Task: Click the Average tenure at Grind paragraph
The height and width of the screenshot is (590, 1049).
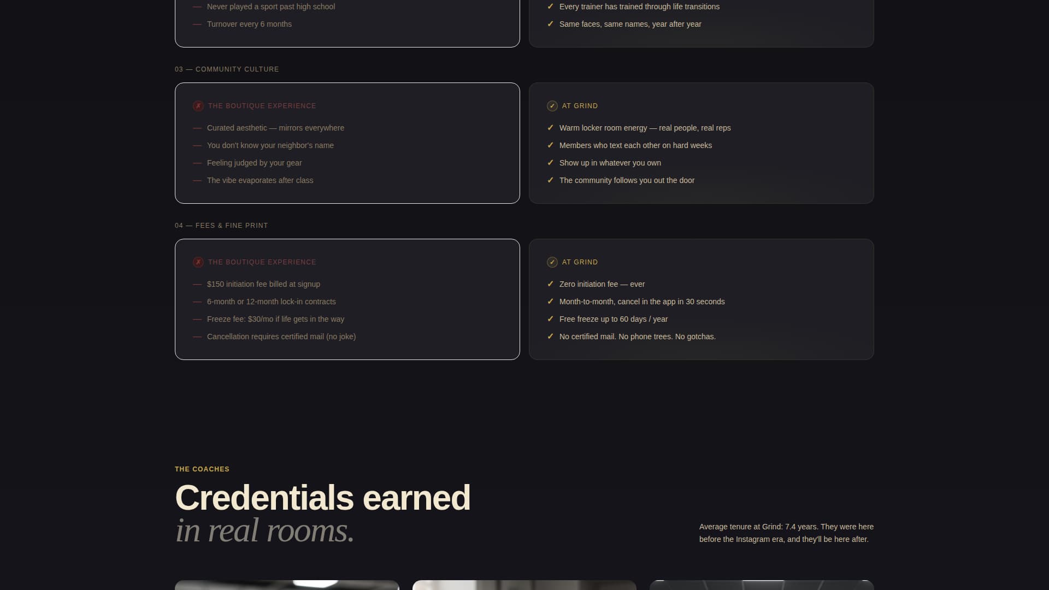Action: point(786,533)
